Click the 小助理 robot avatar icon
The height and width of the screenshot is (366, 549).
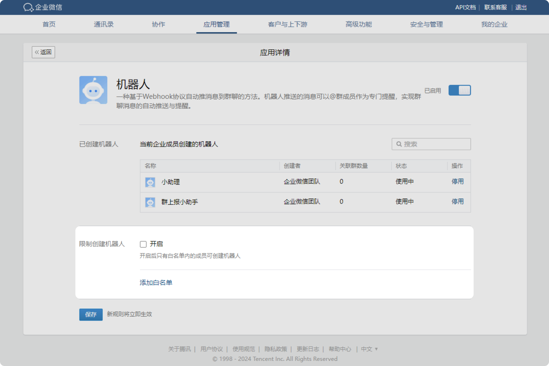tap(150, 182)
